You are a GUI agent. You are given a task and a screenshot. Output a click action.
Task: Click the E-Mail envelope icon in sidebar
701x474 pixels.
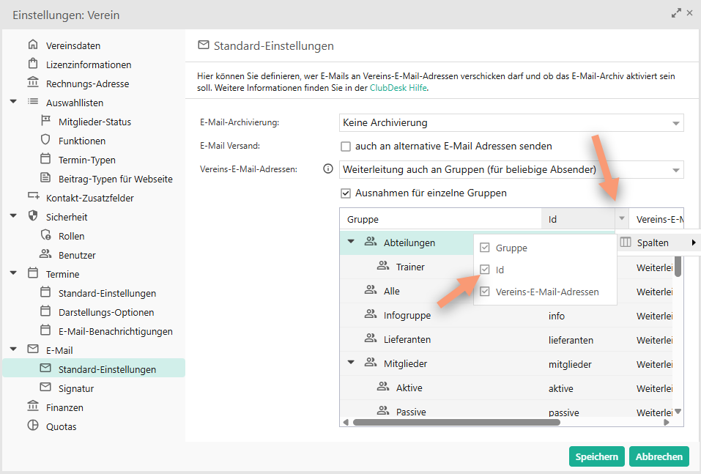tap(33, 349)
